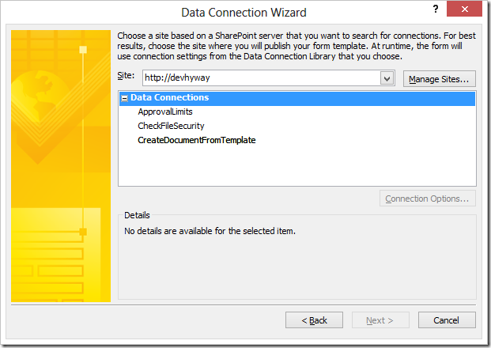Close the Data Connection Wizard dialog

pyautogui.click(x=471, y=9)
